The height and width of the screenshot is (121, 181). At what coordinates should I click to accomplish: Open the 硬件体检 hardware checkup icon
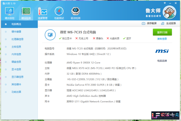point(10,13)
